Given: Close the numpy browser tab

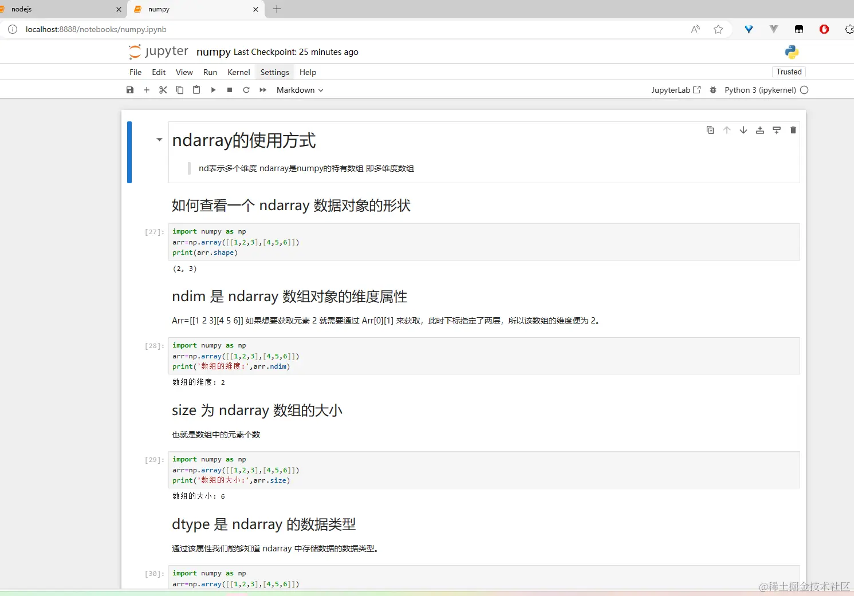Looking at the screenshot, I should tap(255, 9).
